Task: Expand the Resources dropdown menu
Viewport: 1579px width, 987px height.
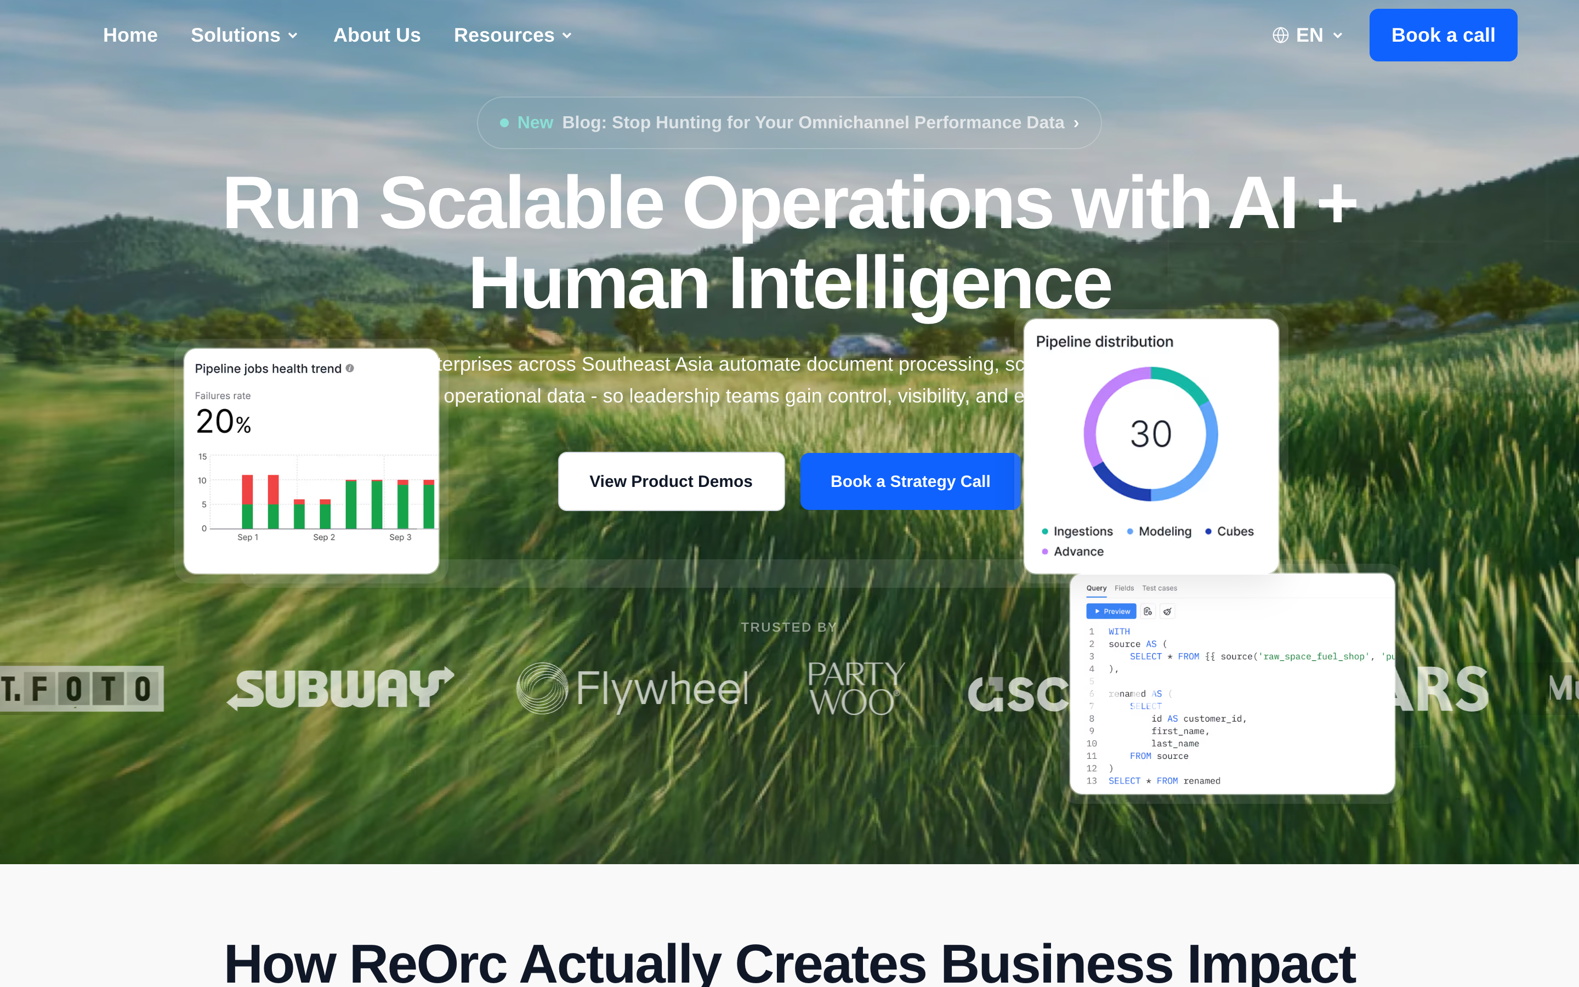Action: pos(513,35)
